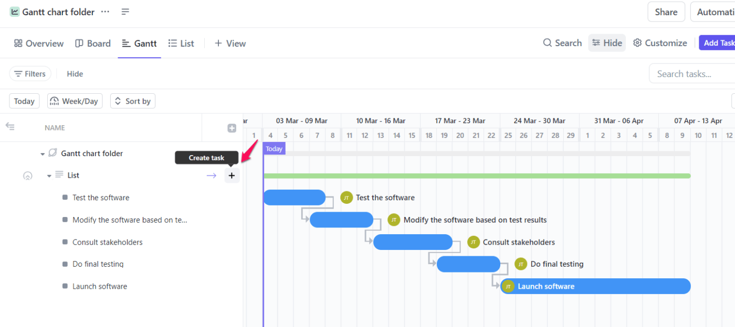Click the status square beside Test the software
This screenshot has height=327, width=735.
65,198
